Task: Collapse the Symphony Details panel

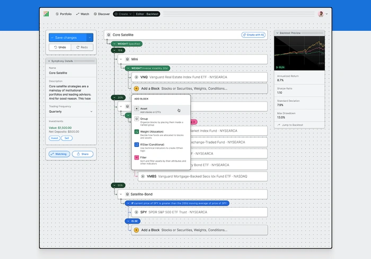Action: pos(49,61)
